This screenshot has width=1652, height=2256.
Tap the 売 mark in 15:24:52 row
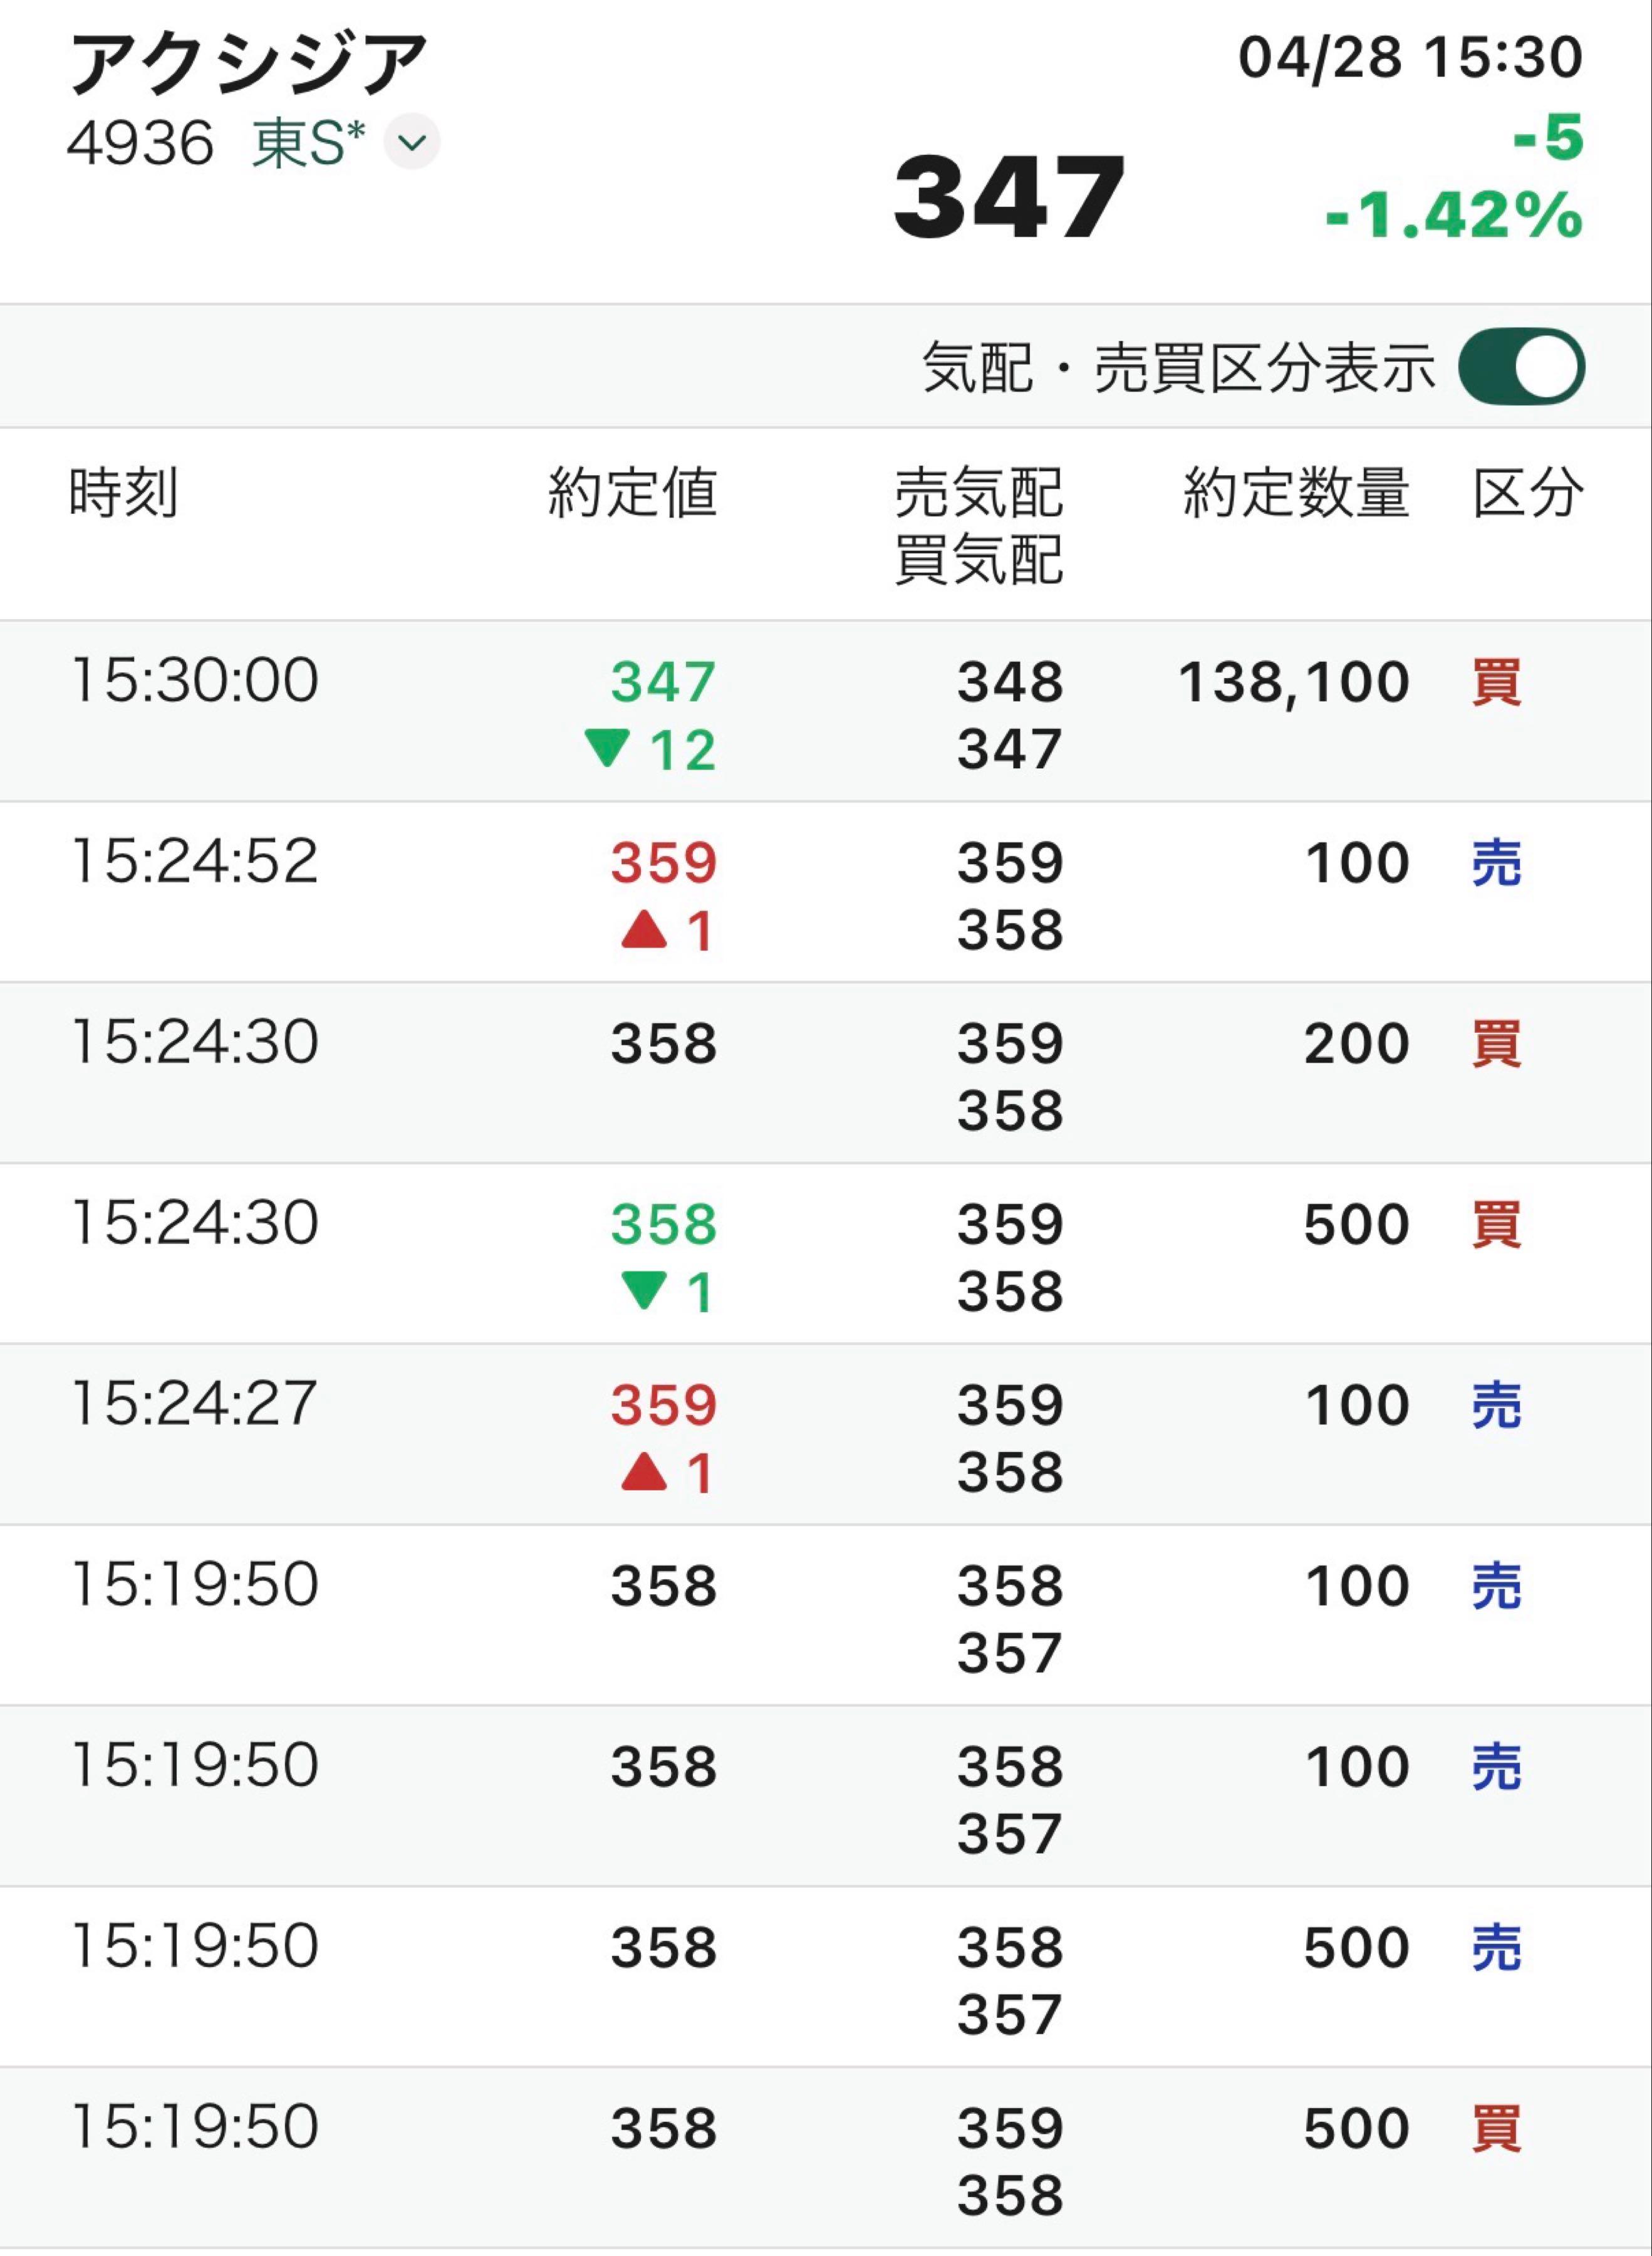pos(1496,864)
